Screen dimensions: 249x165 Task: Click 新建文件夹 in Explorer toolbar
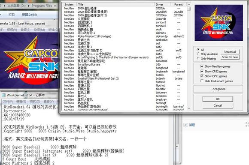pos(29,15)
